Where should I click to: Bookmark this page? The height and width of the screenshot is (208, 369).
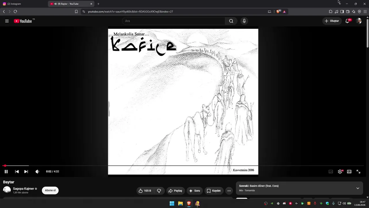click(x=76, y=12)
